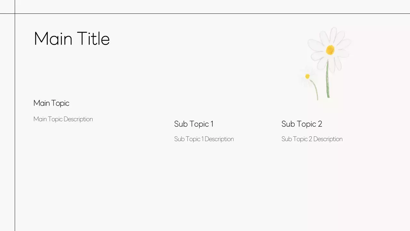The height and width of the screenshot is (231, 410).
Task: Click the Main Topic Description text
Action: (63, 119)
